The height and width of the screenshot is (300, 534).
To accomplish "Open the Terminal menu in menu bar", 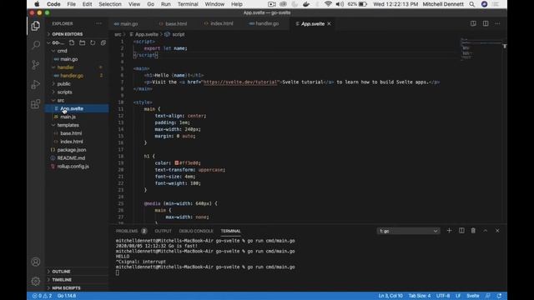I will [x=188, y=4].
